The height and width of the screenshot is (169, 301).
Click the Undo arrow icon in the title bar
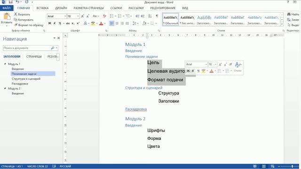pos(18,2)
